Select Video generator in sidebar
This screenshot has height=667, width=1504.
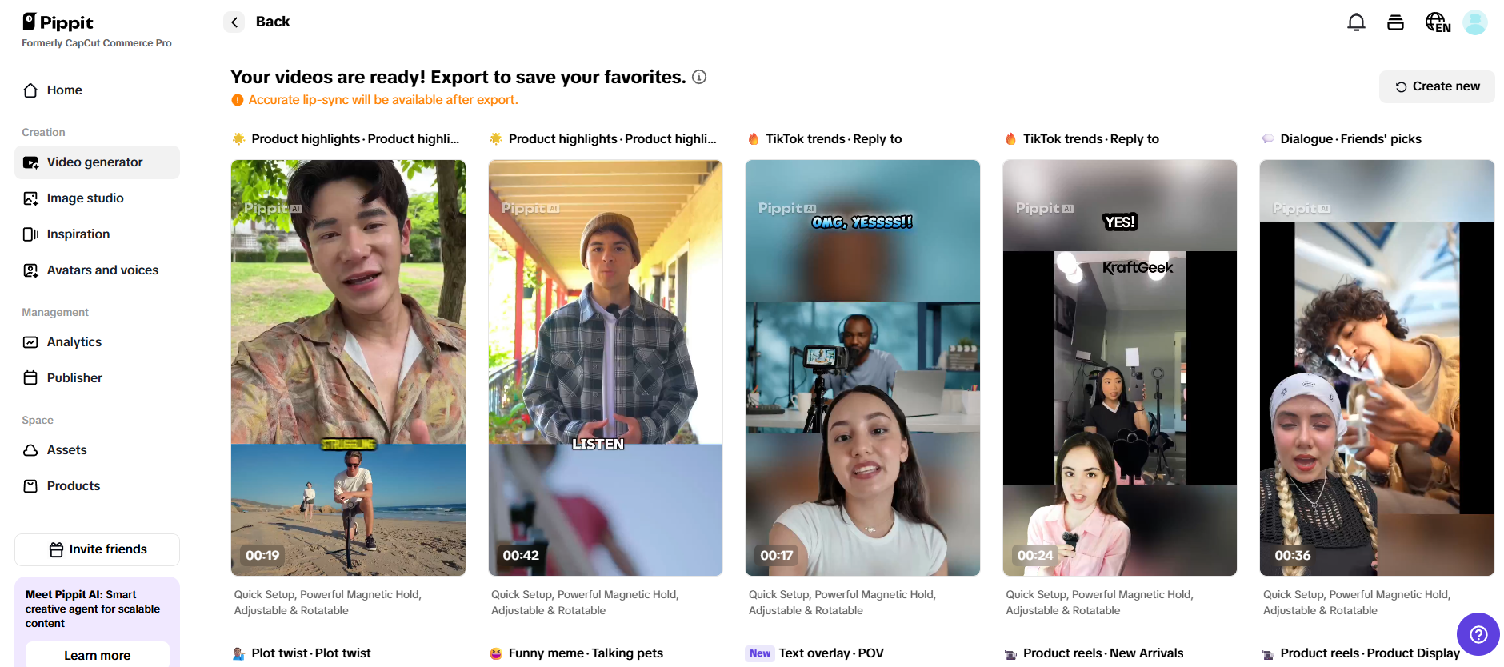[97, 162]
